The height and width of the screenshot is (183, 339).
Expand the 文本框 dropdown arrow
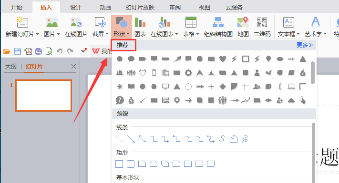[298, 34]
